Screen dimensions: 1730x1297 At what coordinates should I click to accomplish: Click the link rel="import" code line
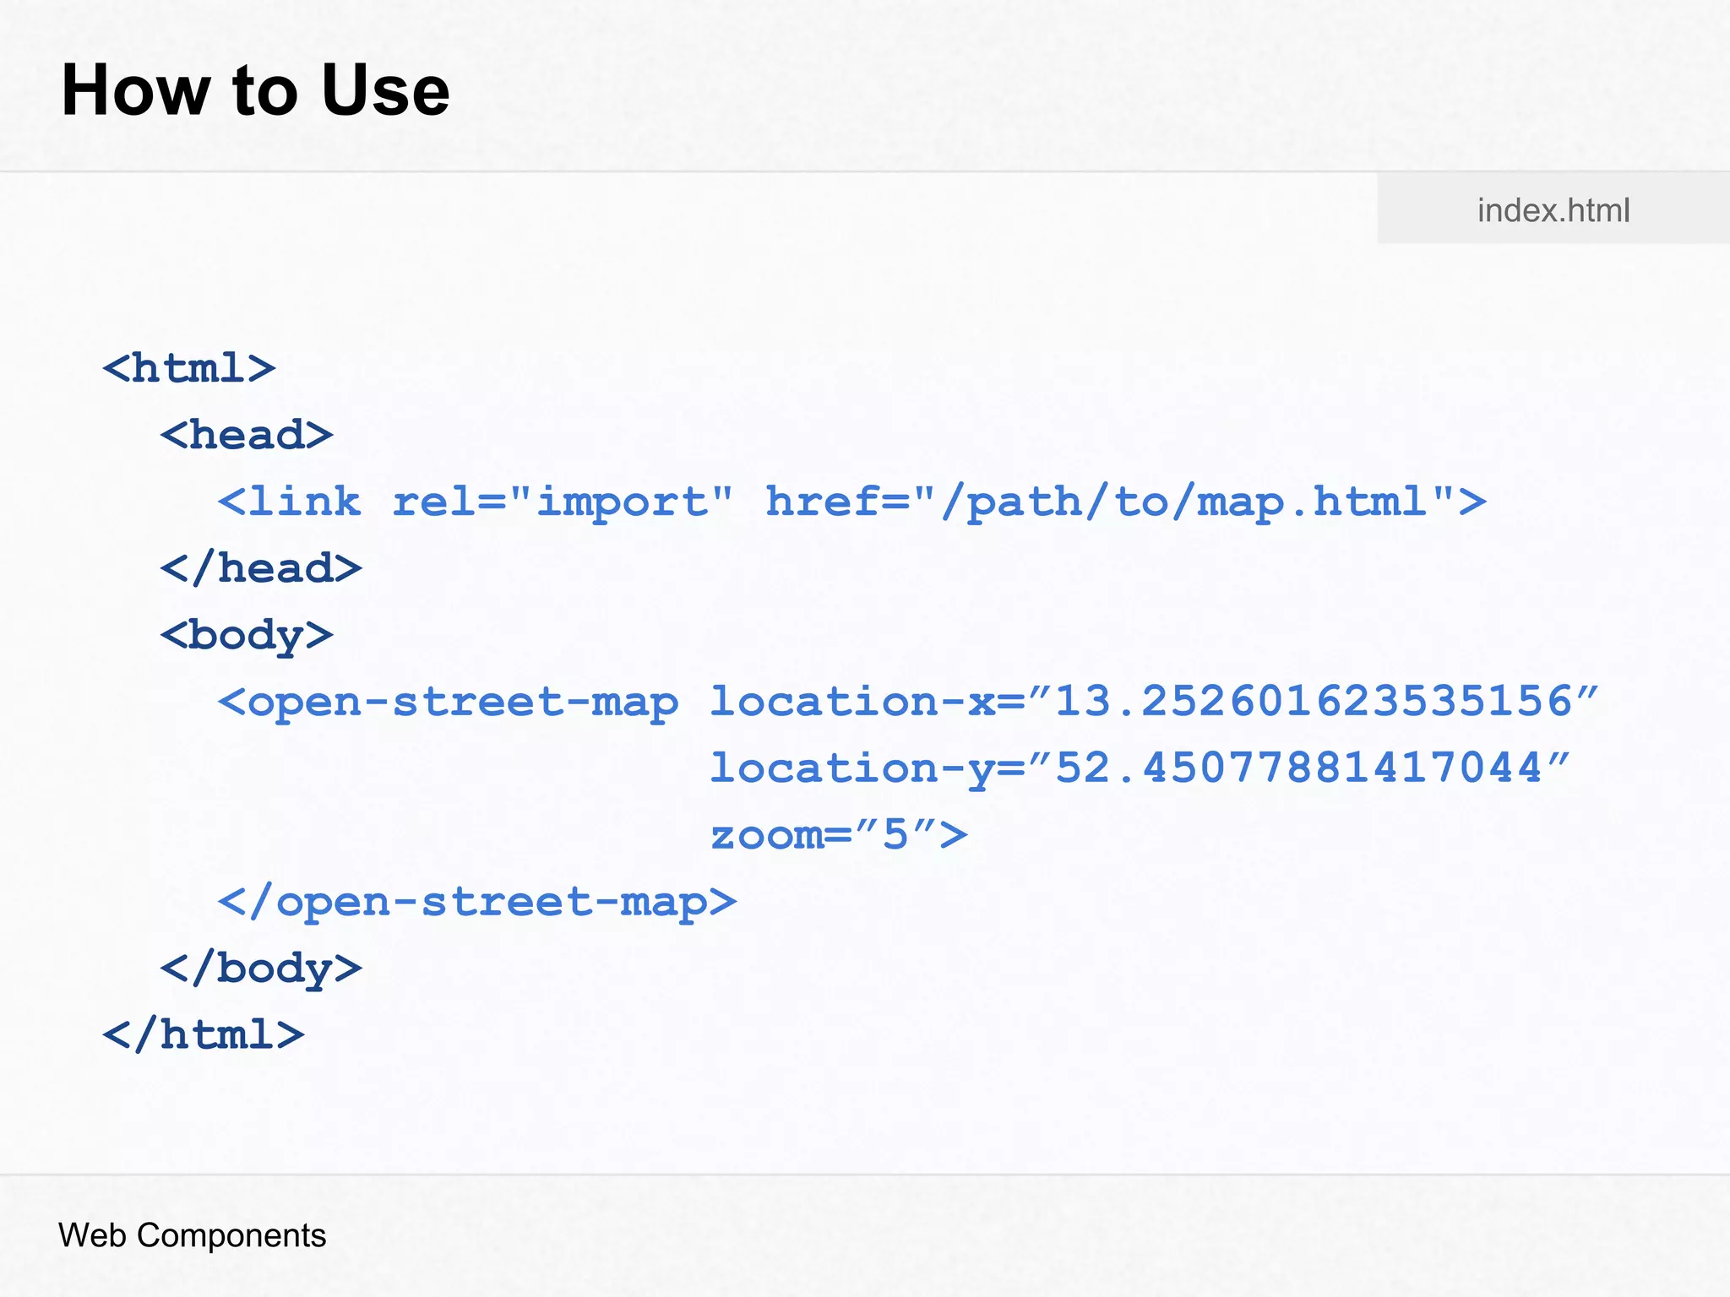pyautogui.click(x=851, y=502)
